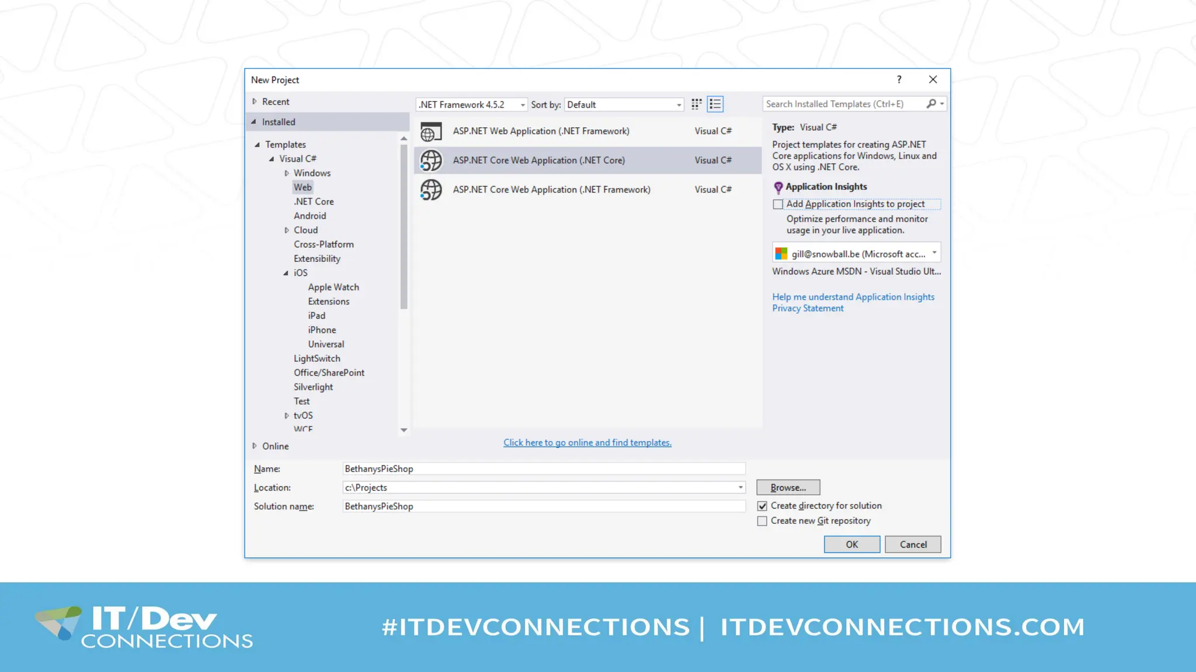The image size is (1196, 672).
Task: Open the dialog help question mark
Action: [899, 80]
